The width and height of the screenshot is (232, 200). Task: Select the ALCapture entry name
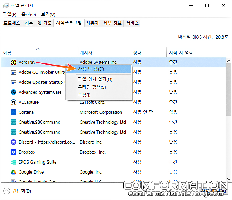click(29, 102)
